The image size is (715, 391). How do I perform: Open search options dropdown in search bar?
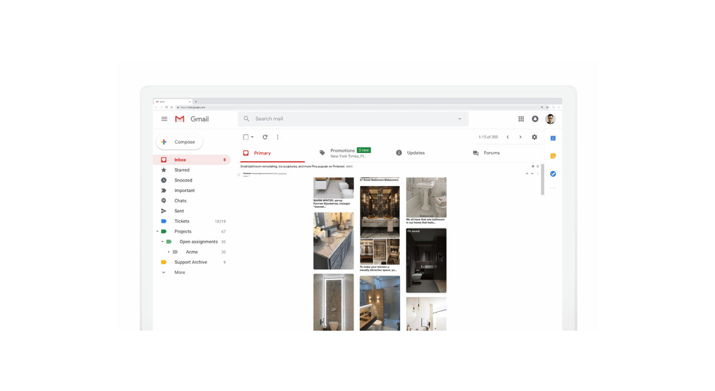[x=460, y=119]
